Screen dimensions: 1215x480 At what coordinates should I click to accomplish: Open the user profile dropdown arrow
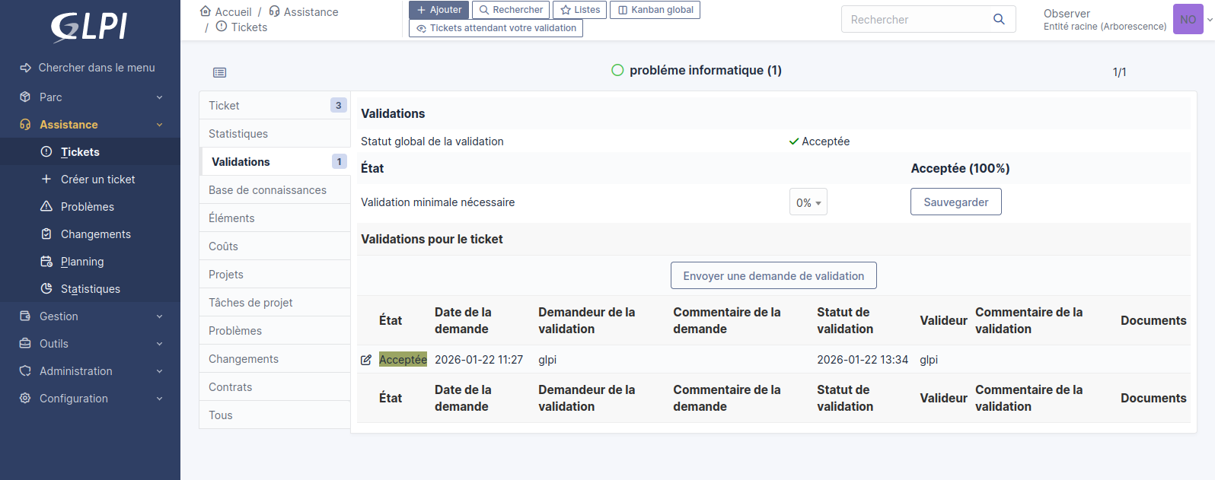1210,20
